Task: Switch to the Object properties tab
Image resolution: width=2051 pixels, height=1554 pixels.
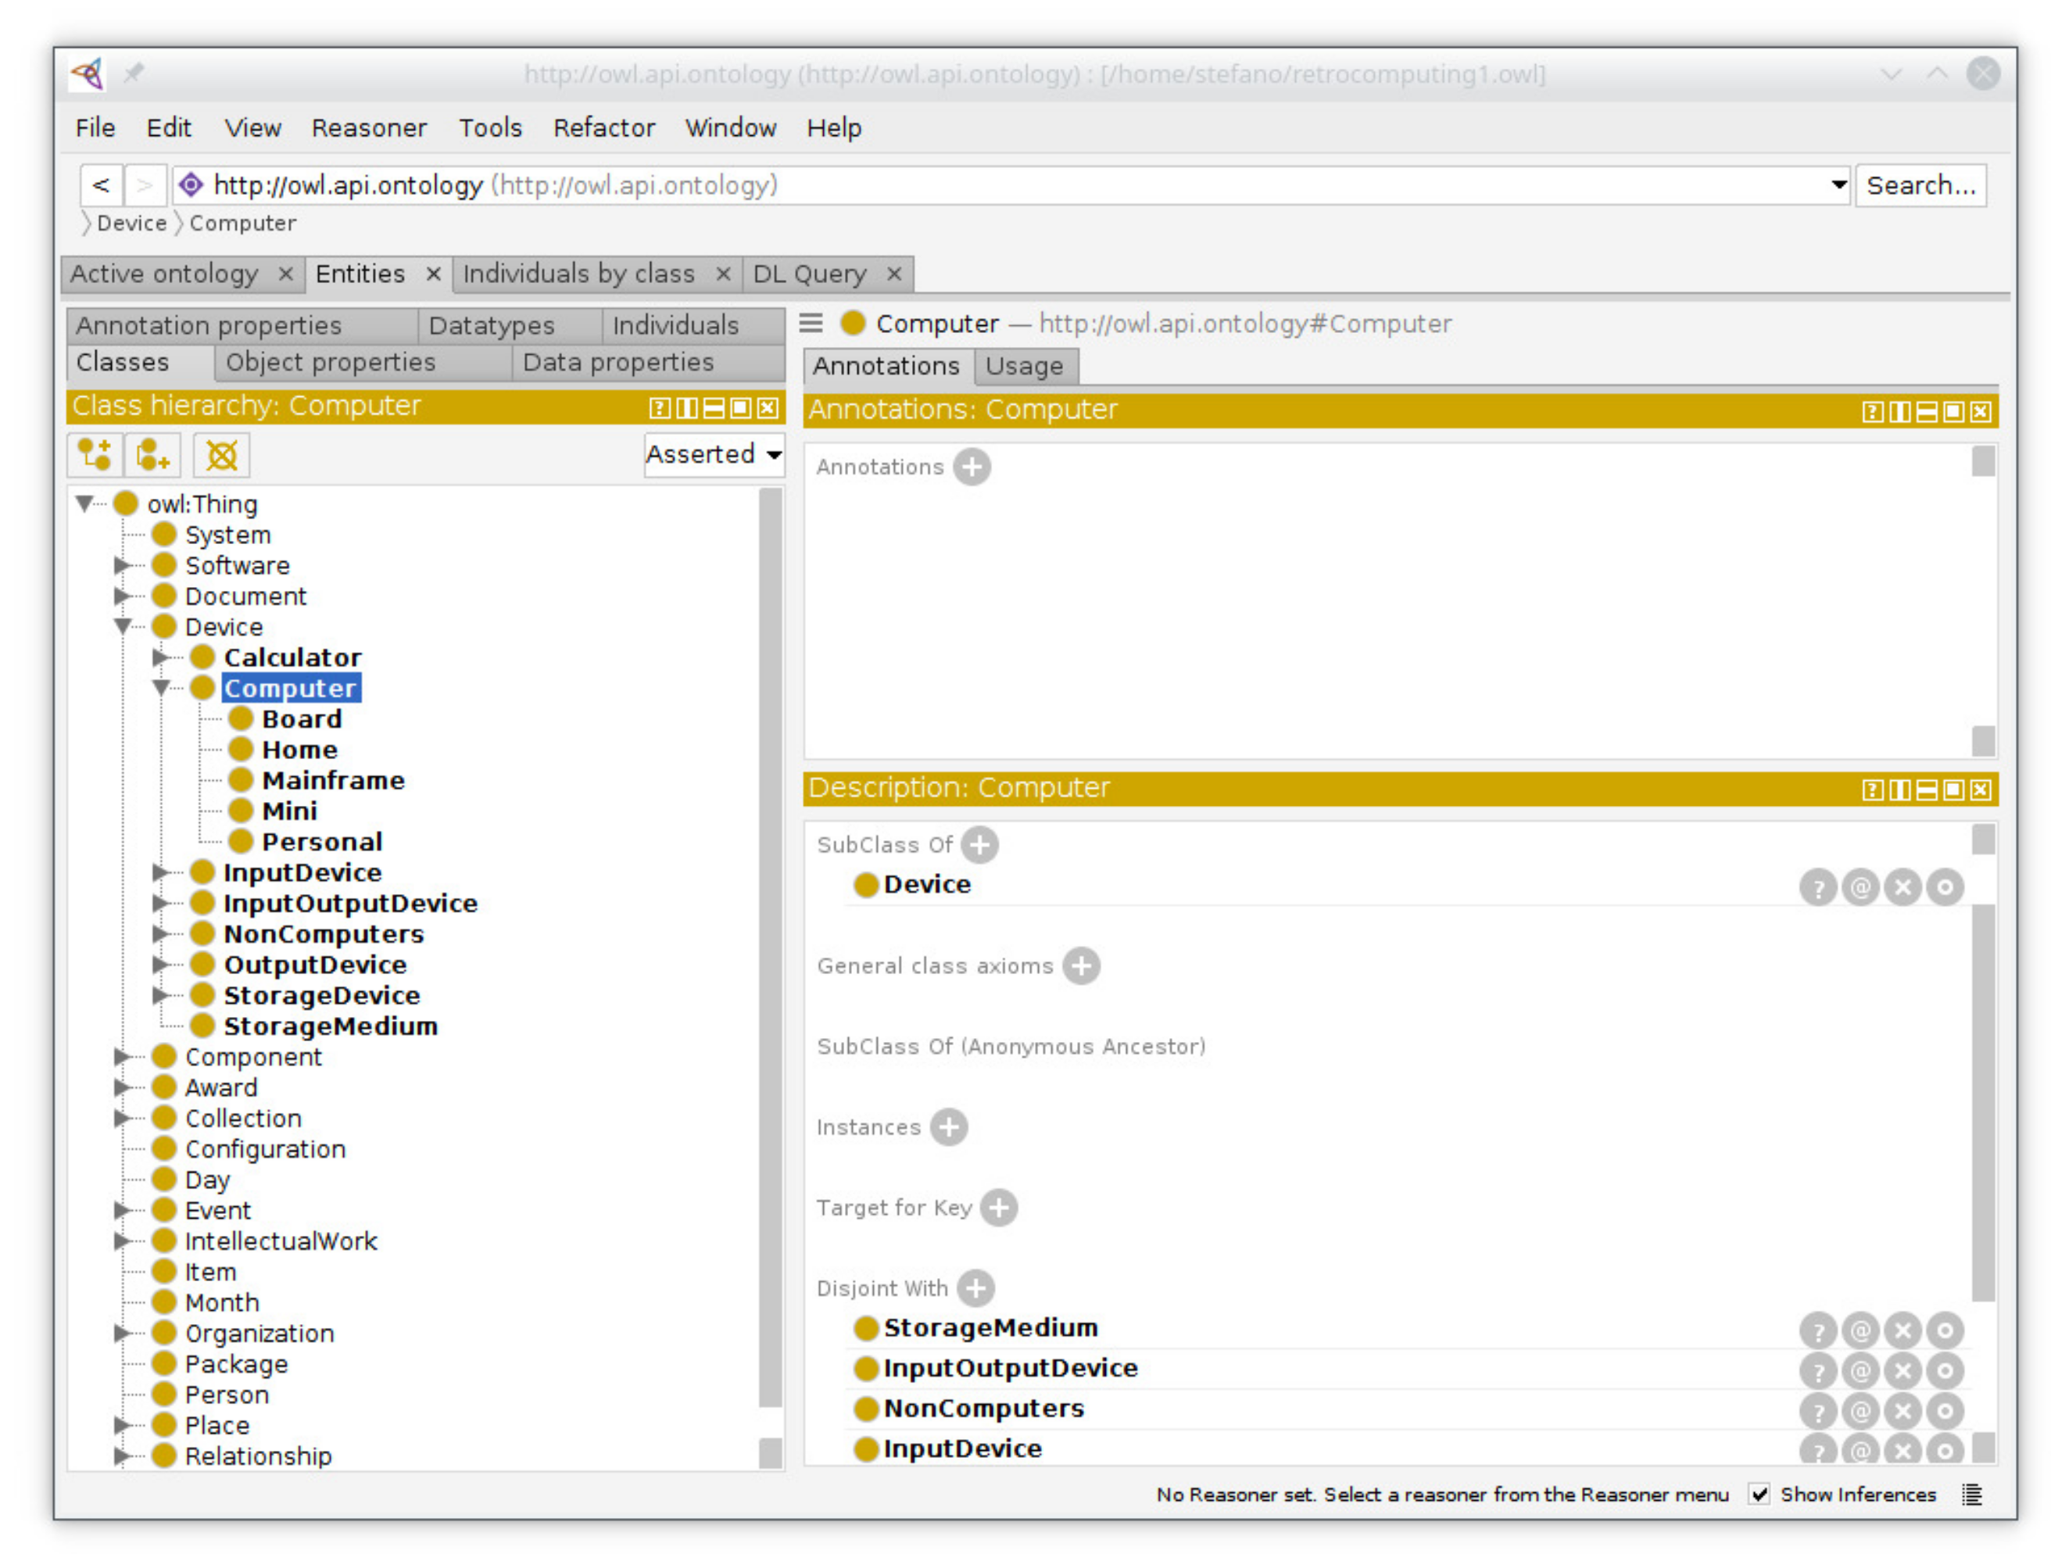Action: click(x=330, y=363)
